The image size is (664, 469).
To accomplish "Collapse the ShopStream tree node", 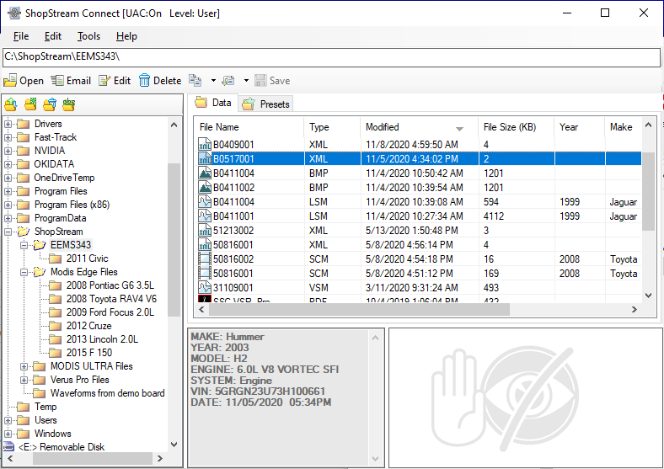I will (9, 232).
